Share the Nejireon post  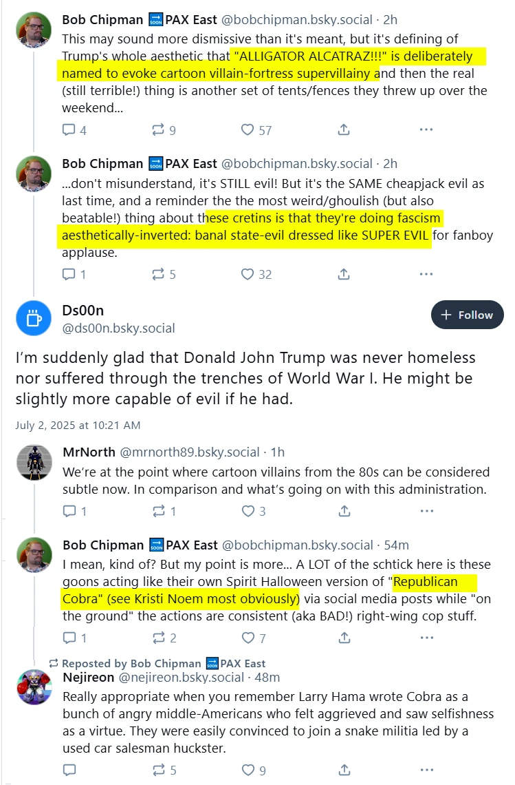coord(344,770)
